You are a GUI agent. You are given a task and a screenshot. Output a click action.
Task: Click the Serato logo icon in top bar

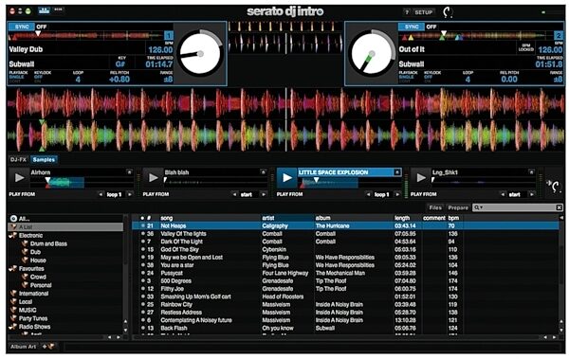(x=448, y=12)
